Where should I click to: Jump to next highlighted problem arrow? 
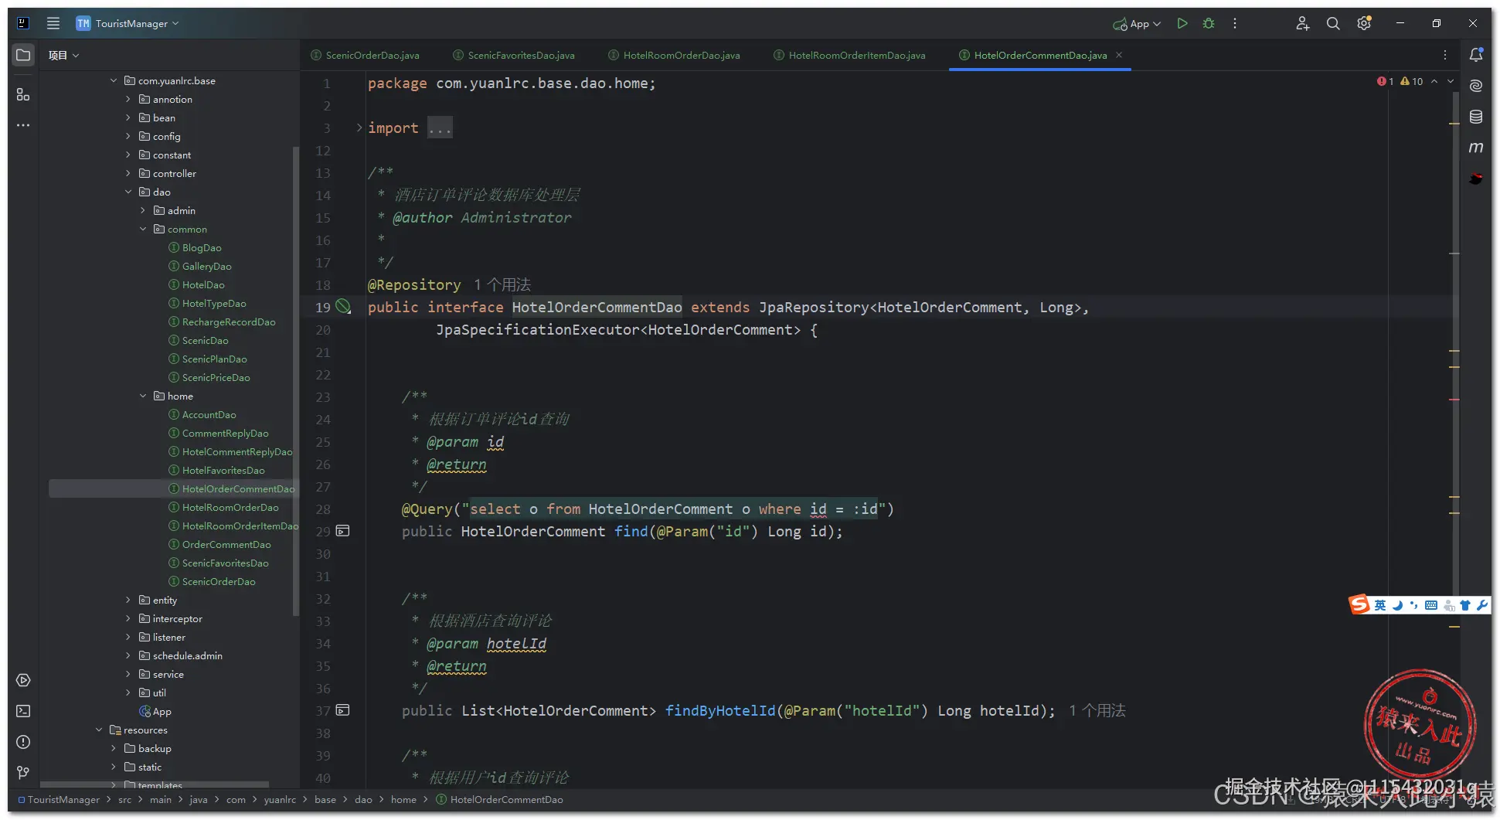coord(1451,81)
